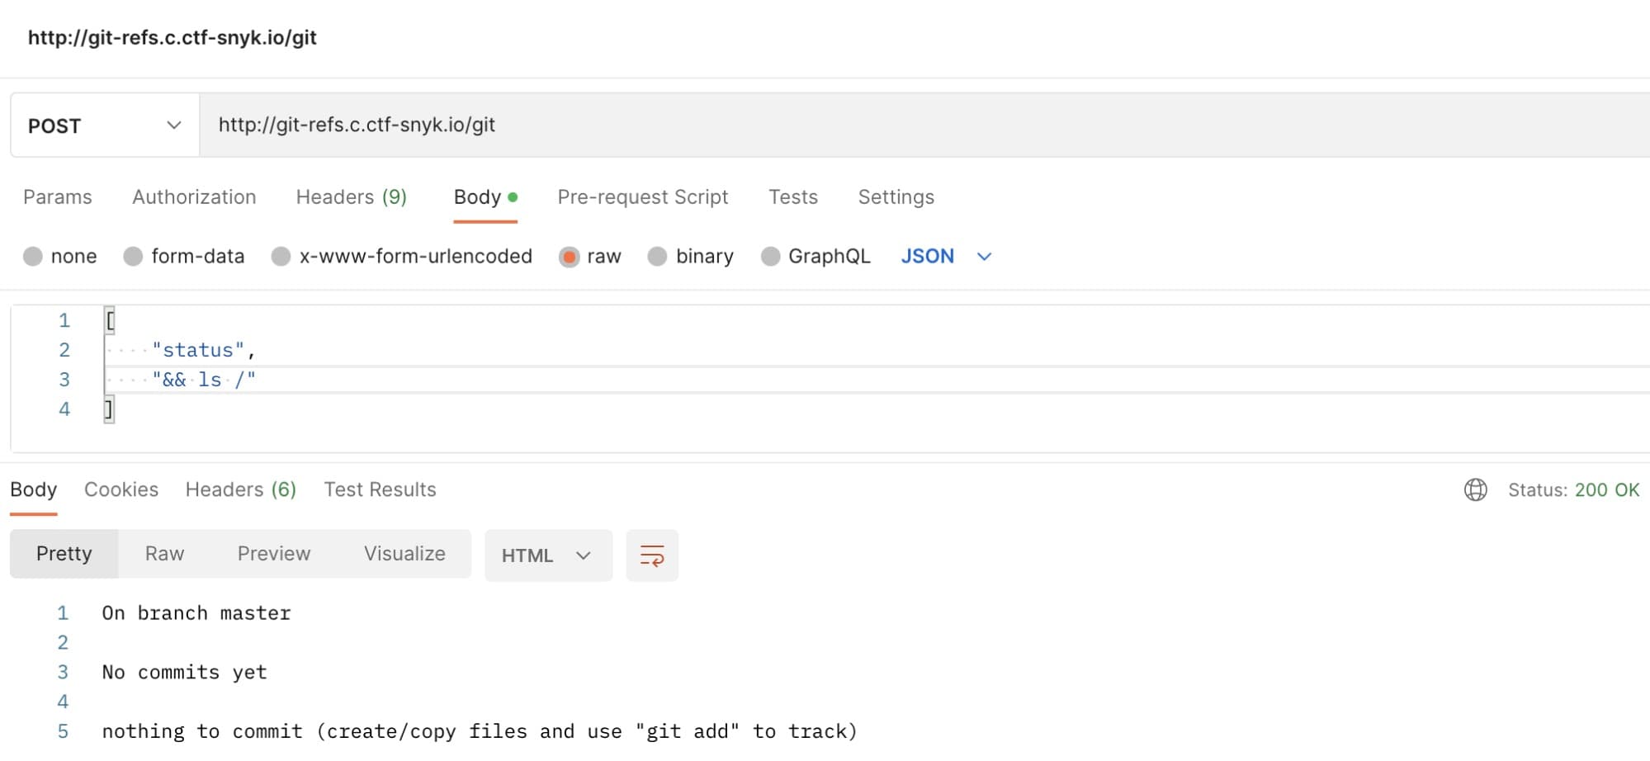Select the form-data radio option
Screen dimensions: 1650x761
(x=133, y=257)
